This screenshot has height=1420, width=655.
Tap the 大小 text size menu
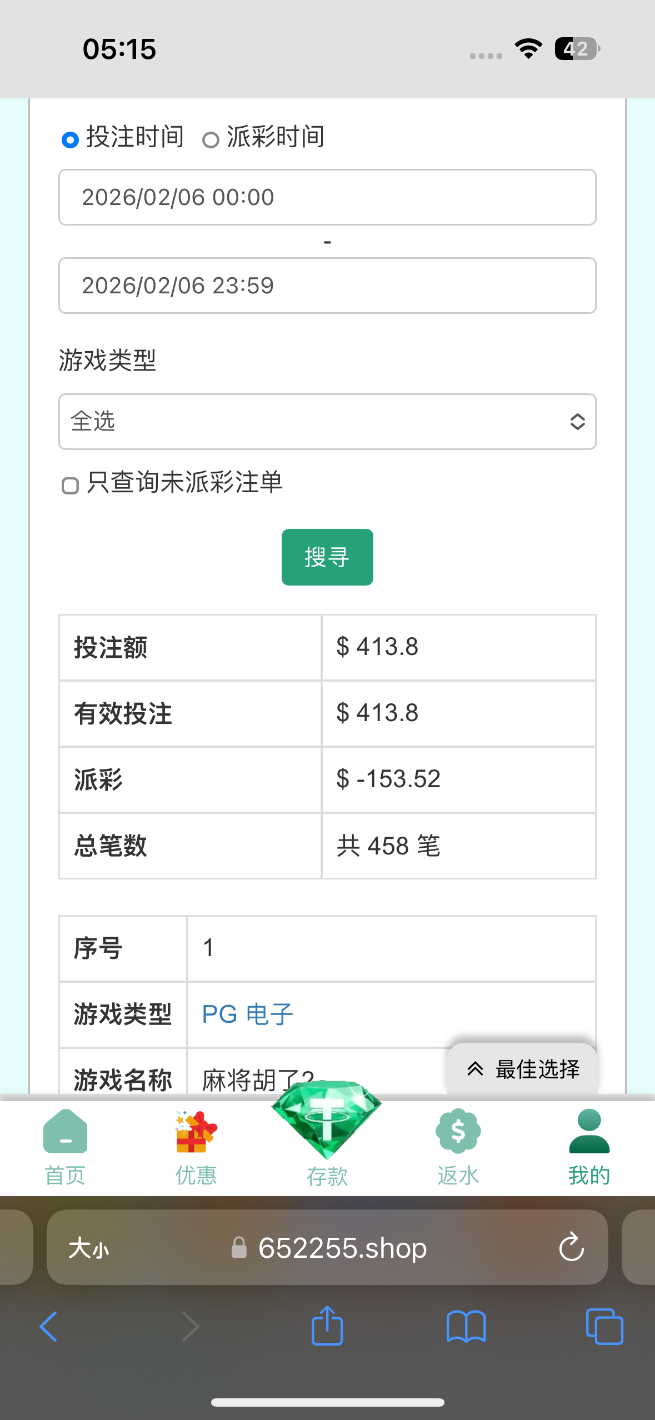(90, 1247)
